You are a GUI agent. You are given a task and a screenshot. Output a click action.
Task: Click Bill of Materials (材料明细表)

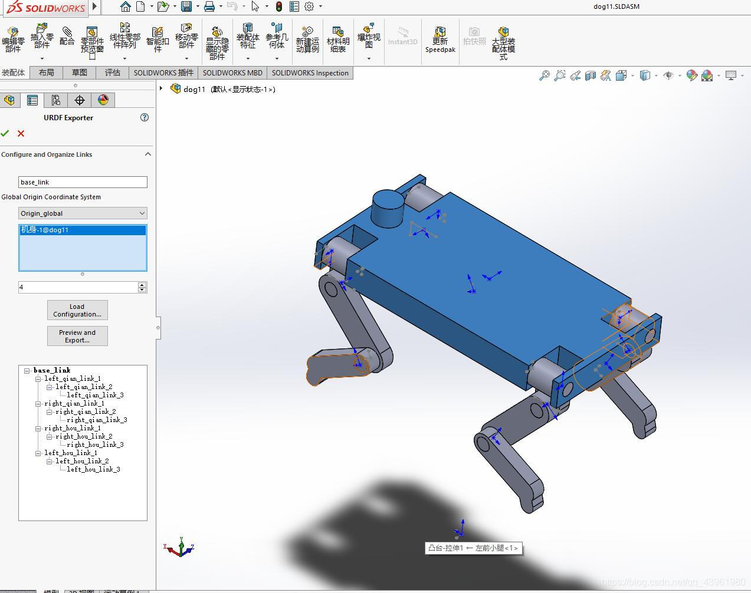(338, 40)
